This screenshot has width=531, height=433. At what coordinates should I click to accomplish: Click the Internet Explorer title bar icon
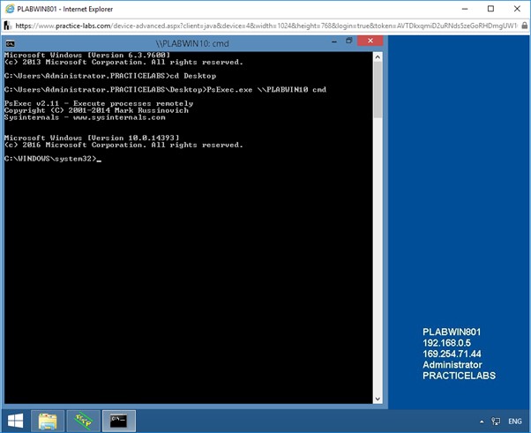coord(10,9)
